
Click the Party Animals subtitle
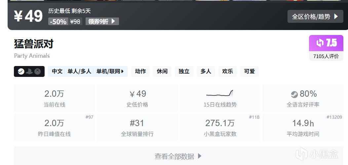coord(32,55)
